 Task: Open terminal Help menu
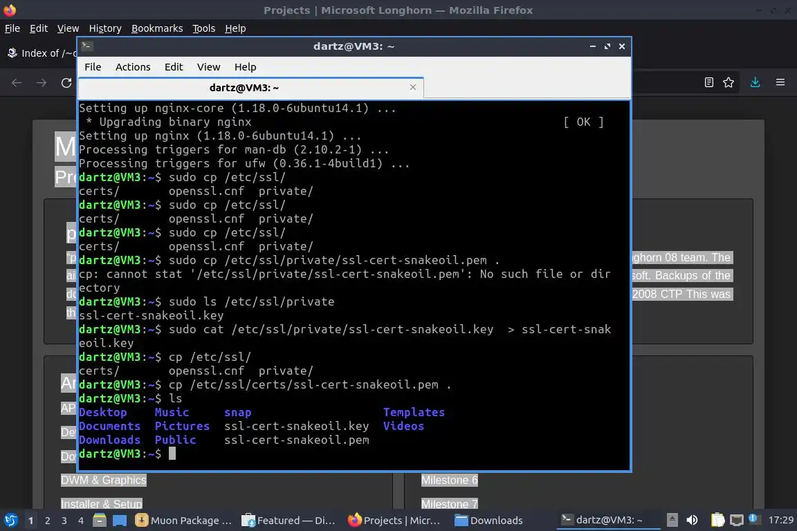pos(245,67)
